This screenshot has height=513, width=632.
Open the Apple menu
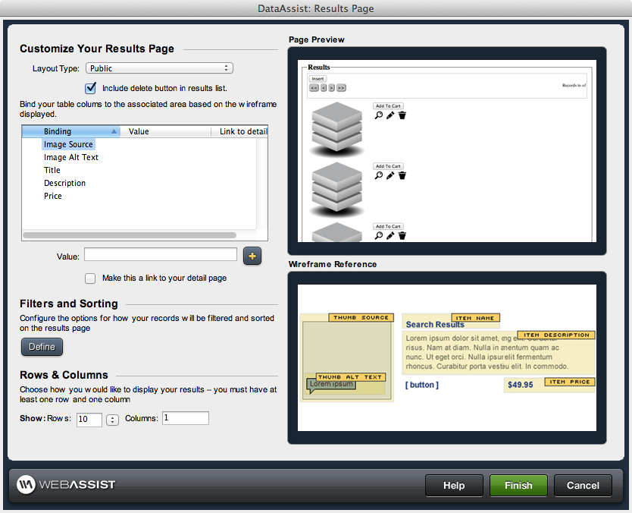pyautogui.click(x=8, y=6)
